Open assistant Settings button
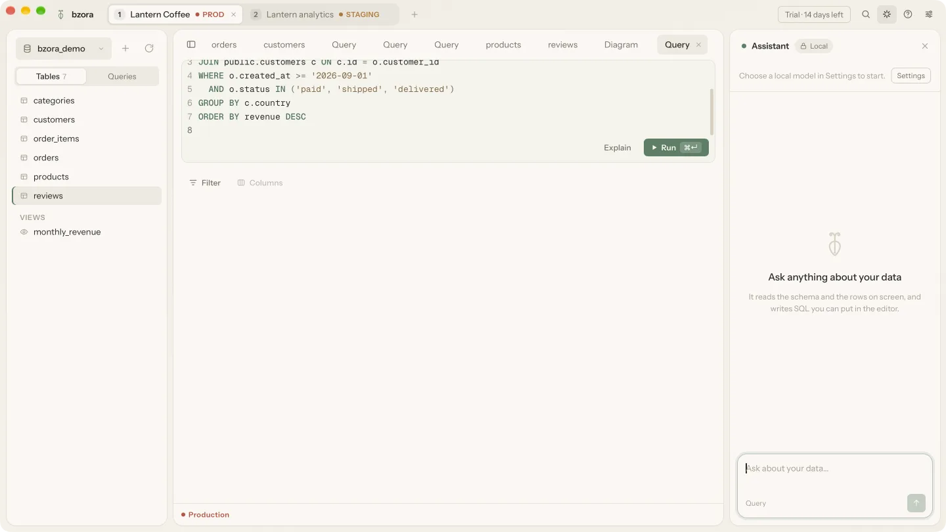This screenshot has width=946, height=532. coord(911,76)
